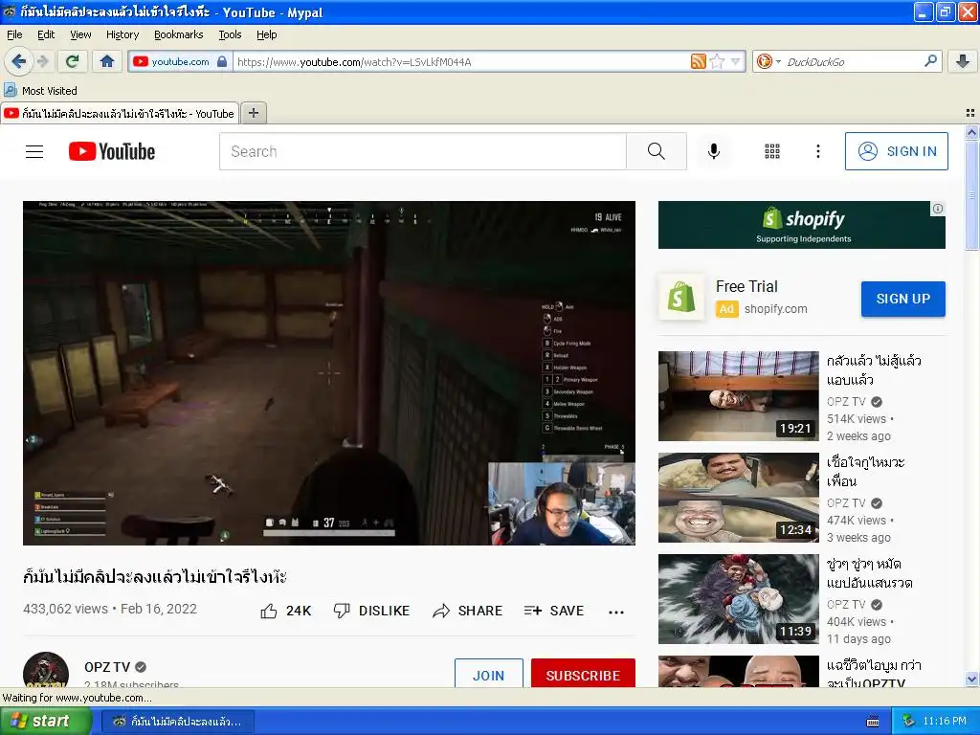Open the 12:34 recommended video thumbnail
The width and height of the screenshot is (980, 735).
(738, 498)
